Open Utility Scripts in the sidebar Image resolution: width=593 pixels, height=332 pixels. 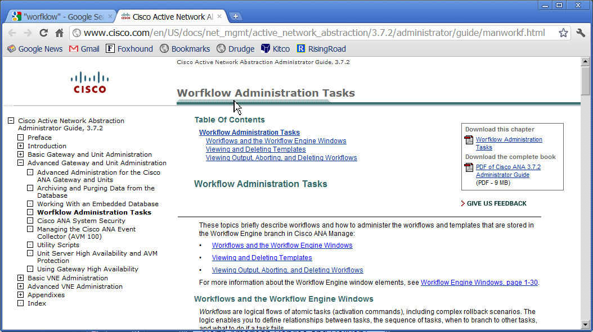point(59,245)
